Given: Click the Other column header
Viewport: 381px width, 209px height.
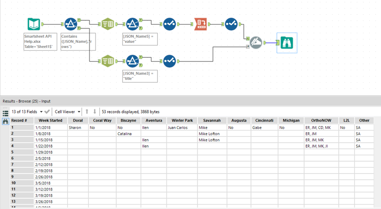Looking at the screenshot, I should [364, 120].
